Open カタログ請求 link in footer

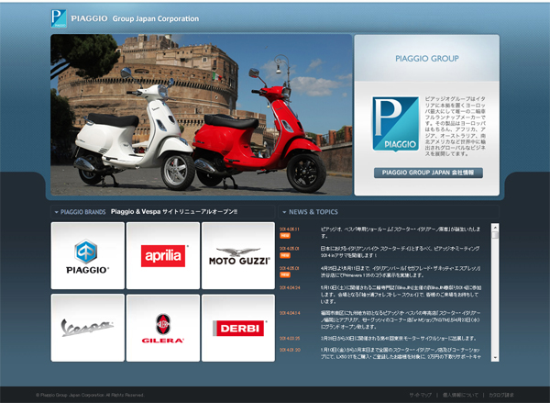pos(500,395)
